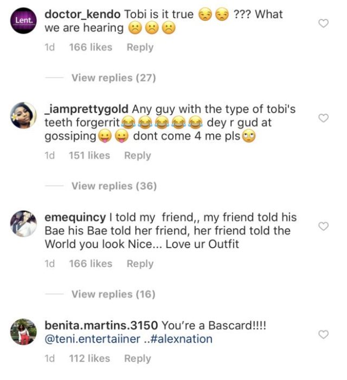Expand View replies (27)
347x380 pixels.
pos(113,78)
